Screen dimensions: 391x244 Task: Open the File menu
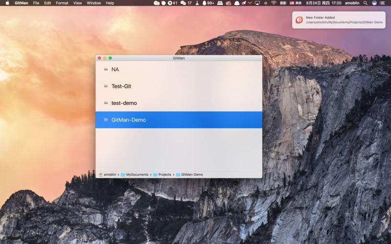36,3
